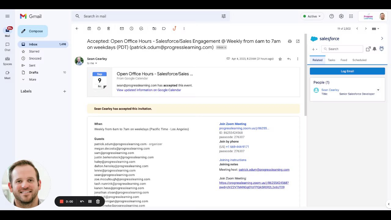This screenshot has width=391, height=220.
Task: Open Salesforce user avatar menu
Action: pos(382,49)
